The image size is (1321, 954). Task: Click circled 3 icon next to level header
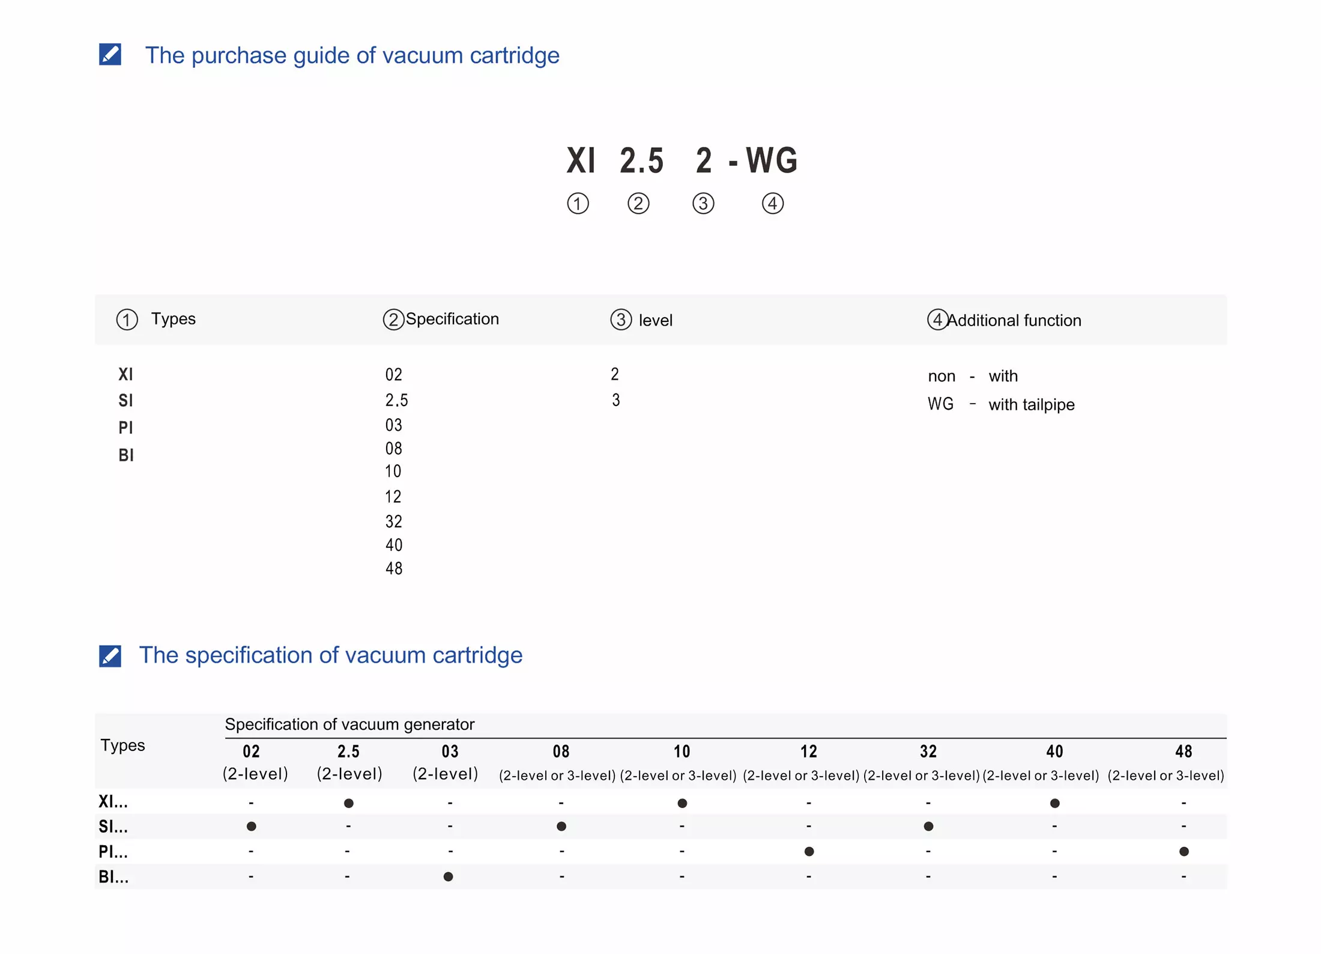(621, 320)
